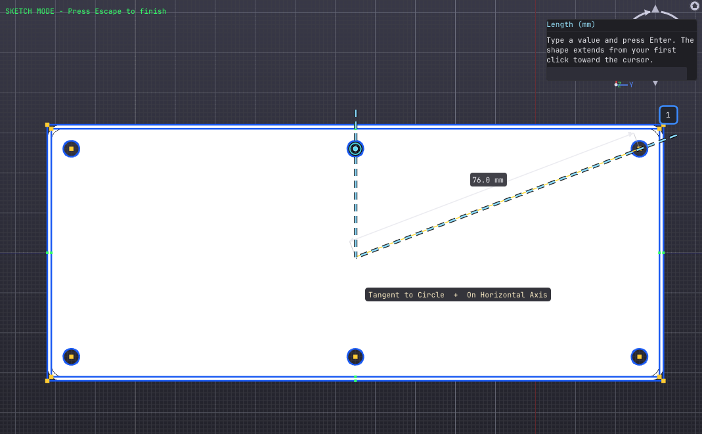Screen dimensions: 702x434
Task: Select the highlighted top-center hole circle
Action: point(355,149)
